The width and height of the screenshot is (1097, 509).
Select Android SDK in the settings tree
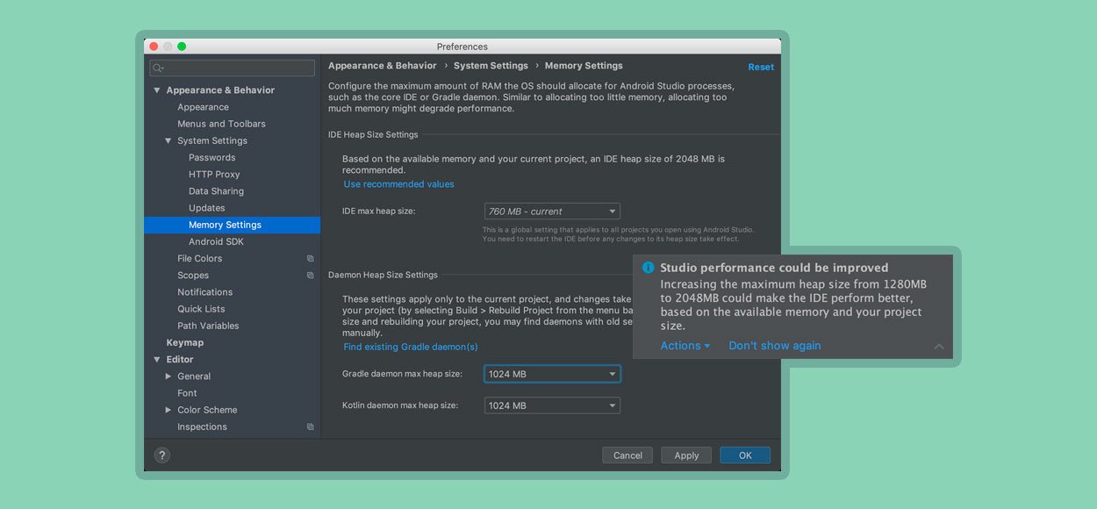pyautogui.click(x=216, y=242)
